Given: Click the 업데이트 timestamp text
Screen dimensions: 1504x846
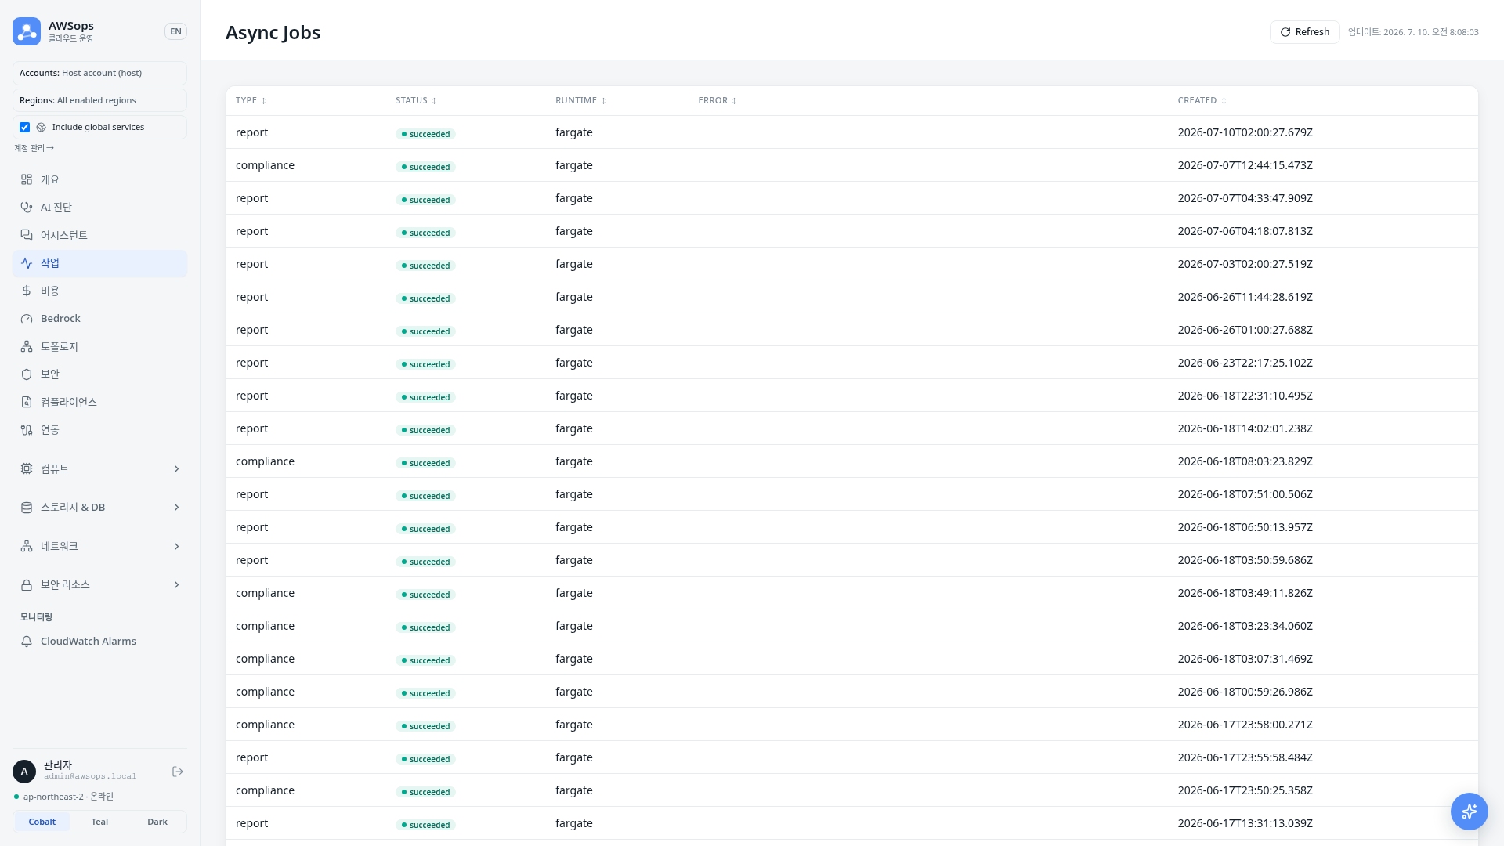Looking at the screenshot, I should click(1413, 32).
